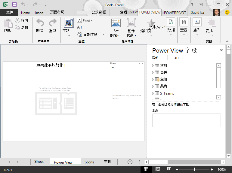Open the POWERPIVOT ribbon tab
Image resolution: width=232 pixels, height=173 pixels.
175,13
